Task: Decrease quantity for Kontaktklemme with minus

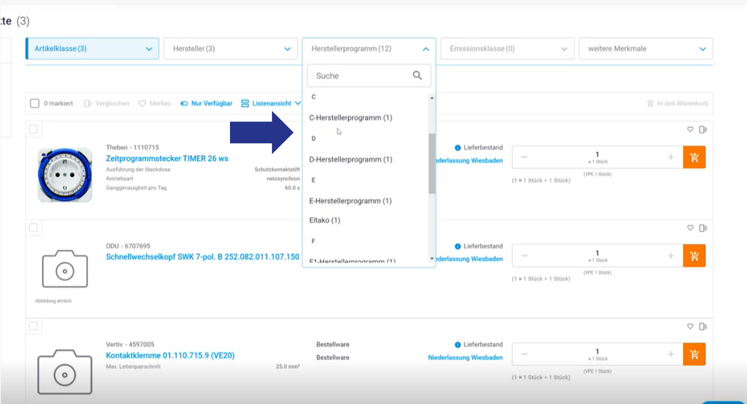Action: click(524, 354)
